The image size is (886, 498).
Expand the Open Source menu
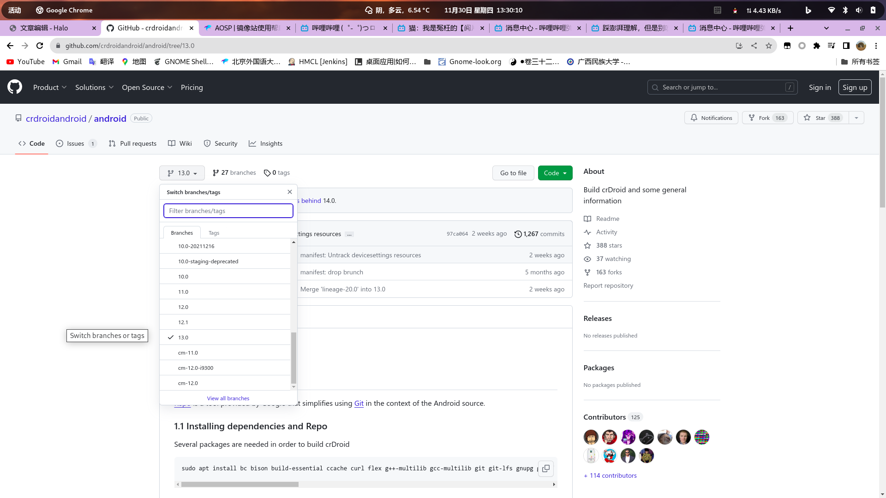pyautogui.click(x=147, y=87)
